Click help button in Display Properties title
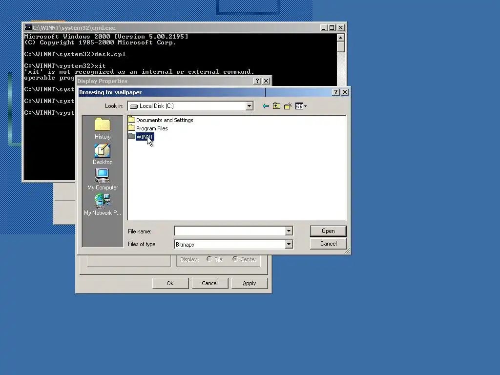The image size is (500, 375). [257, 81]
